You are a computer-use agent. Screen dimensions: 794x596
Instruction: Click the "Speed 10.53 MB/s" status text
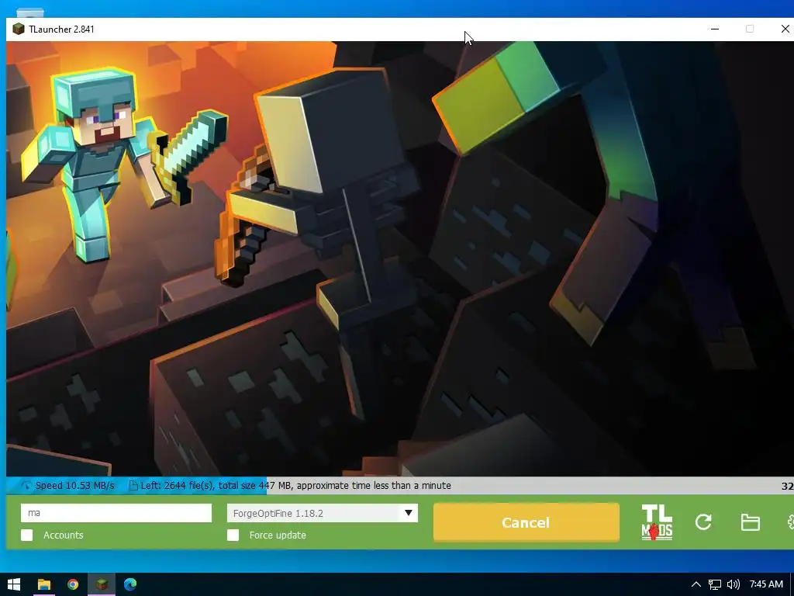[x=75, y=486]
